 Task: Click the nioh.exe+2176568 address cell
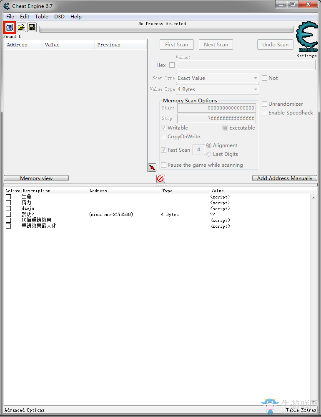tap(111, 214)
